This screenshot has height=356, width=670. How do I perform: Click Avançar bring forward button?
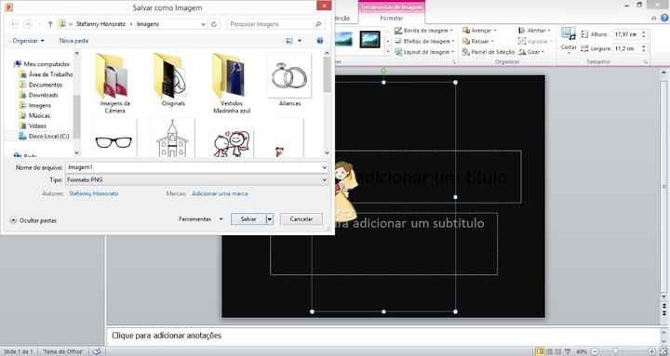(x=479, y=31)
